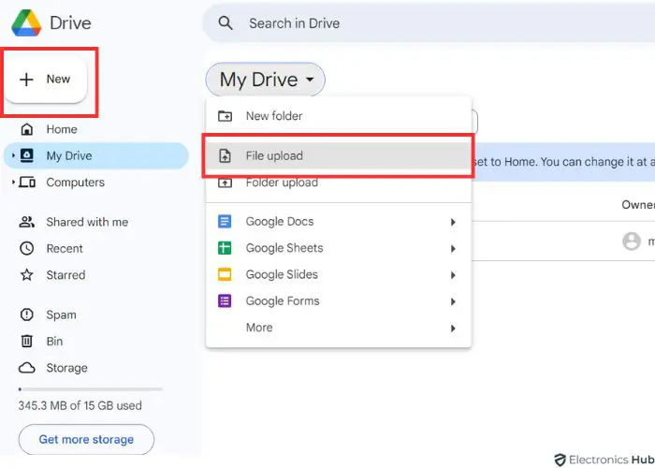Click the Get more storage button
The image size is (655, 468).
(x=86, y=439)
